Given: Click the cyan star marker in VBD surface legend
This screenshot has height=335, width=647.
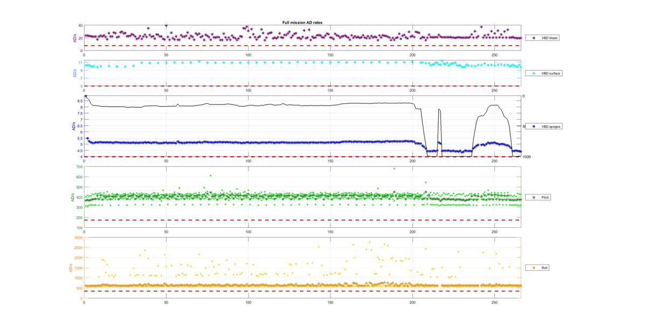Looking at the screenshot, I should click(x=534, y=73).
